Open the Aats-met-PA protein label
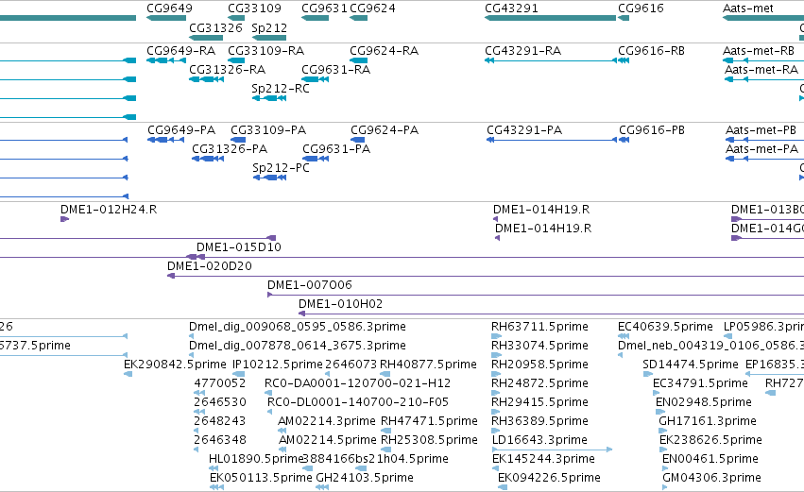 (761, 149)
